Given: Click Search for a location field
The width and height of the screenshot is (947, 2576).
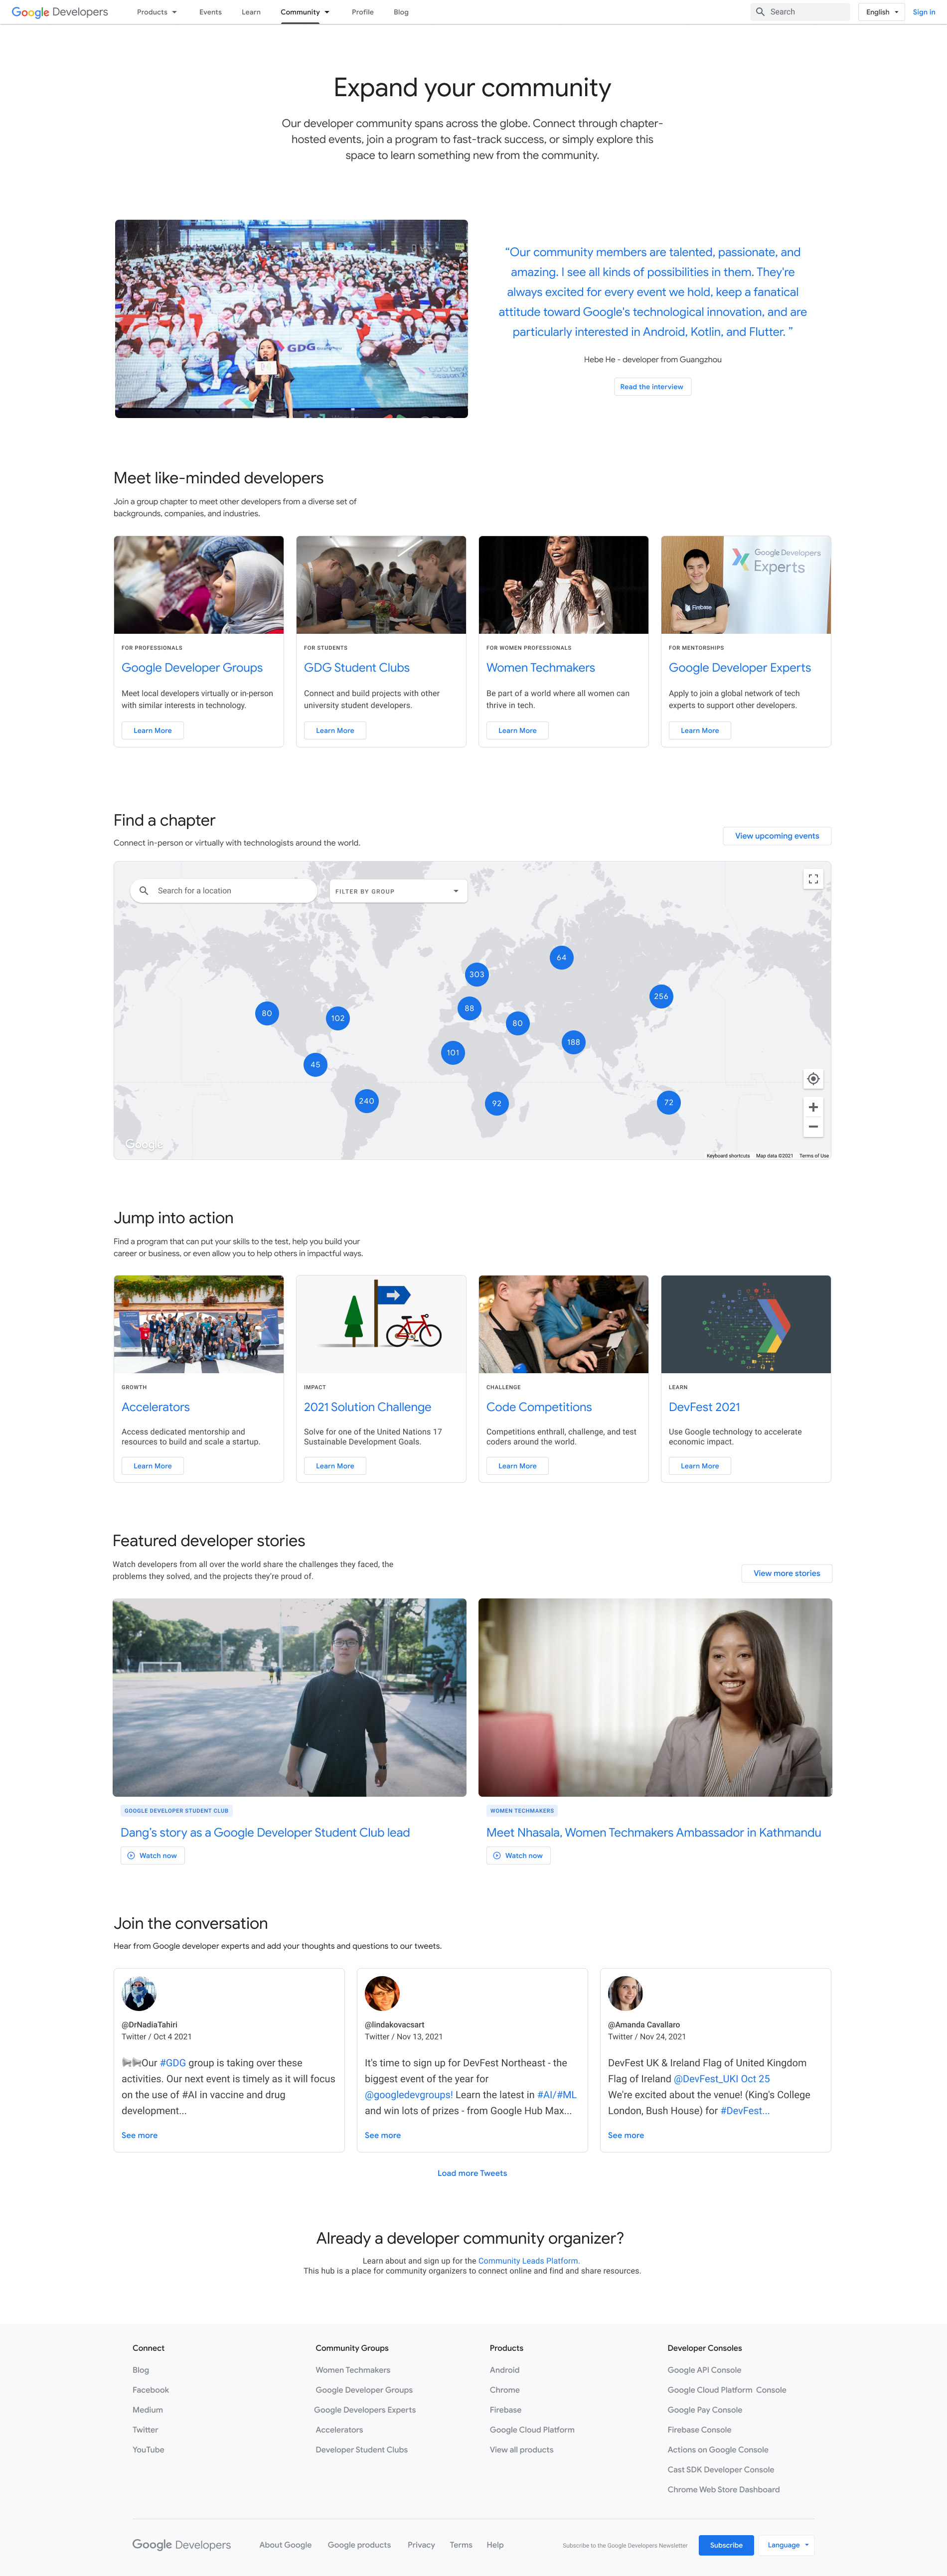Looking at the screenshot, I should (x=224, y=890).
